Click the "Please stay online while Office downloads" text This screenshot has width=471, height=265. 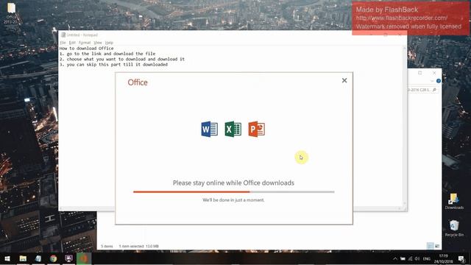233,183
